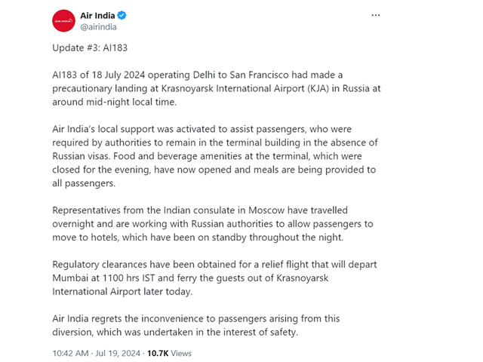This screenshot has height=362, width=483.
Task: Click the words 'Russian visas' in the tweet
Action: click(x=81, y=156)
